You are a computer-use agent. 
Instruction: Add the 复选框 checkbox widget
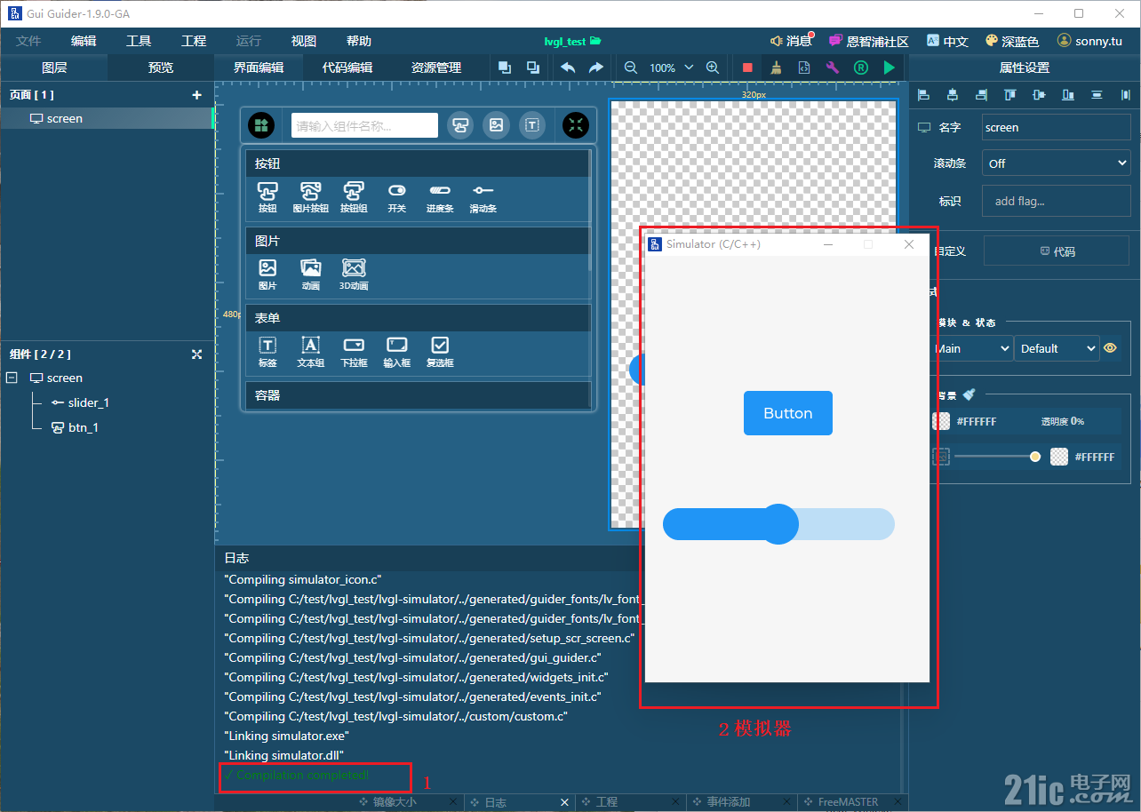tap(440, 352)
